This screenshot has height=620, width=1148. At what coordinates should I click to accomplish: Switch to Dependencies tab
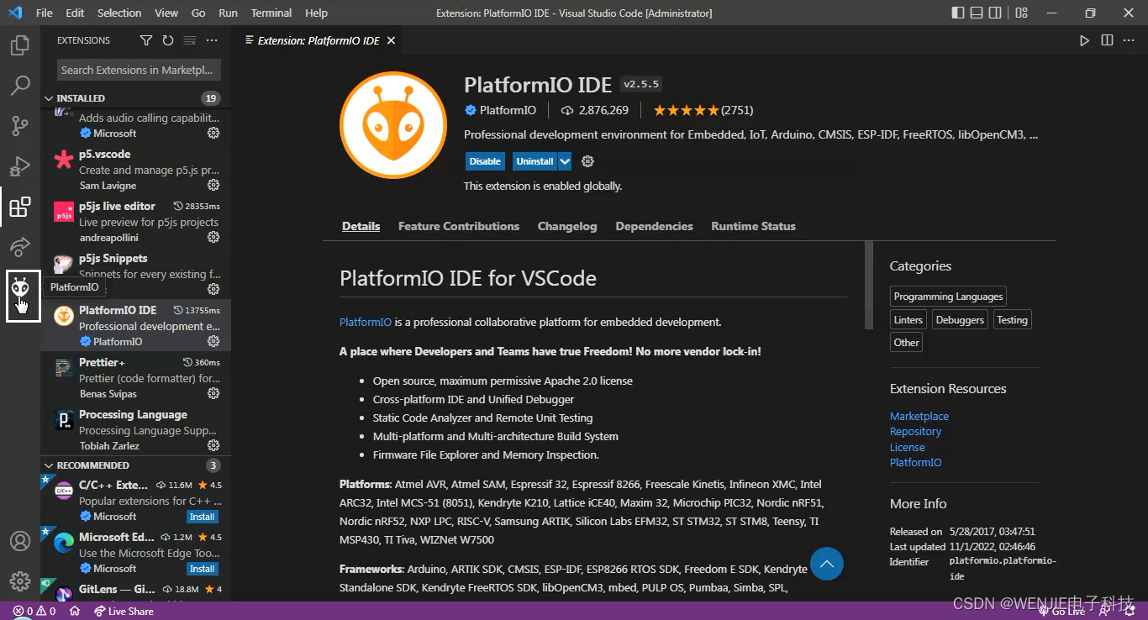pos(654,226)
